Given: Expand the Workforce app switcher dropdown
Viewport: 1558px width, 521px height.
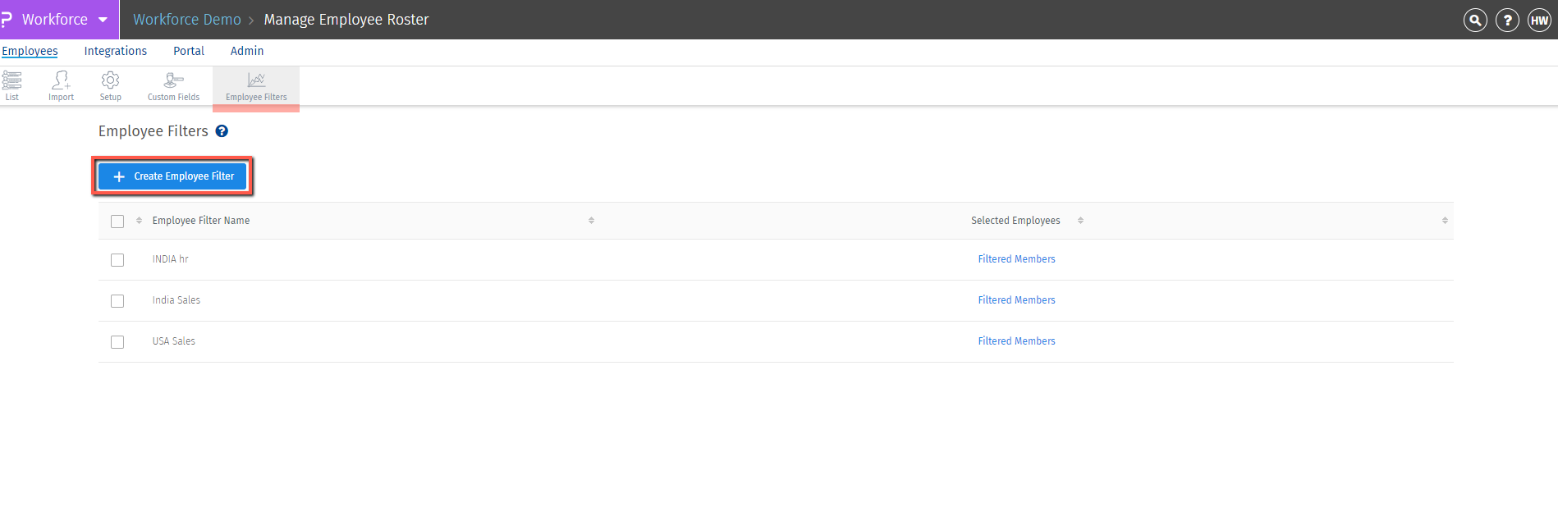Looking at the screenshot, I should pos(103,20).
